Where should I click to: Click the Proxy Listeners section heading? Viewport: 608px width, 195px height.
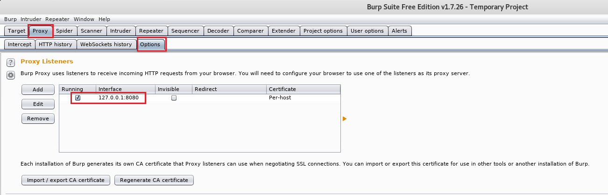[x=47, y=62]
